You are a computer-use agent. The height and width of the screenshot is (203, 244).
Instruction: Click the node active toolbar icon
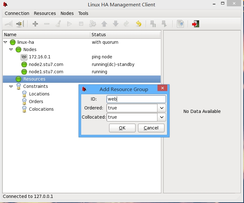point(164,24)
